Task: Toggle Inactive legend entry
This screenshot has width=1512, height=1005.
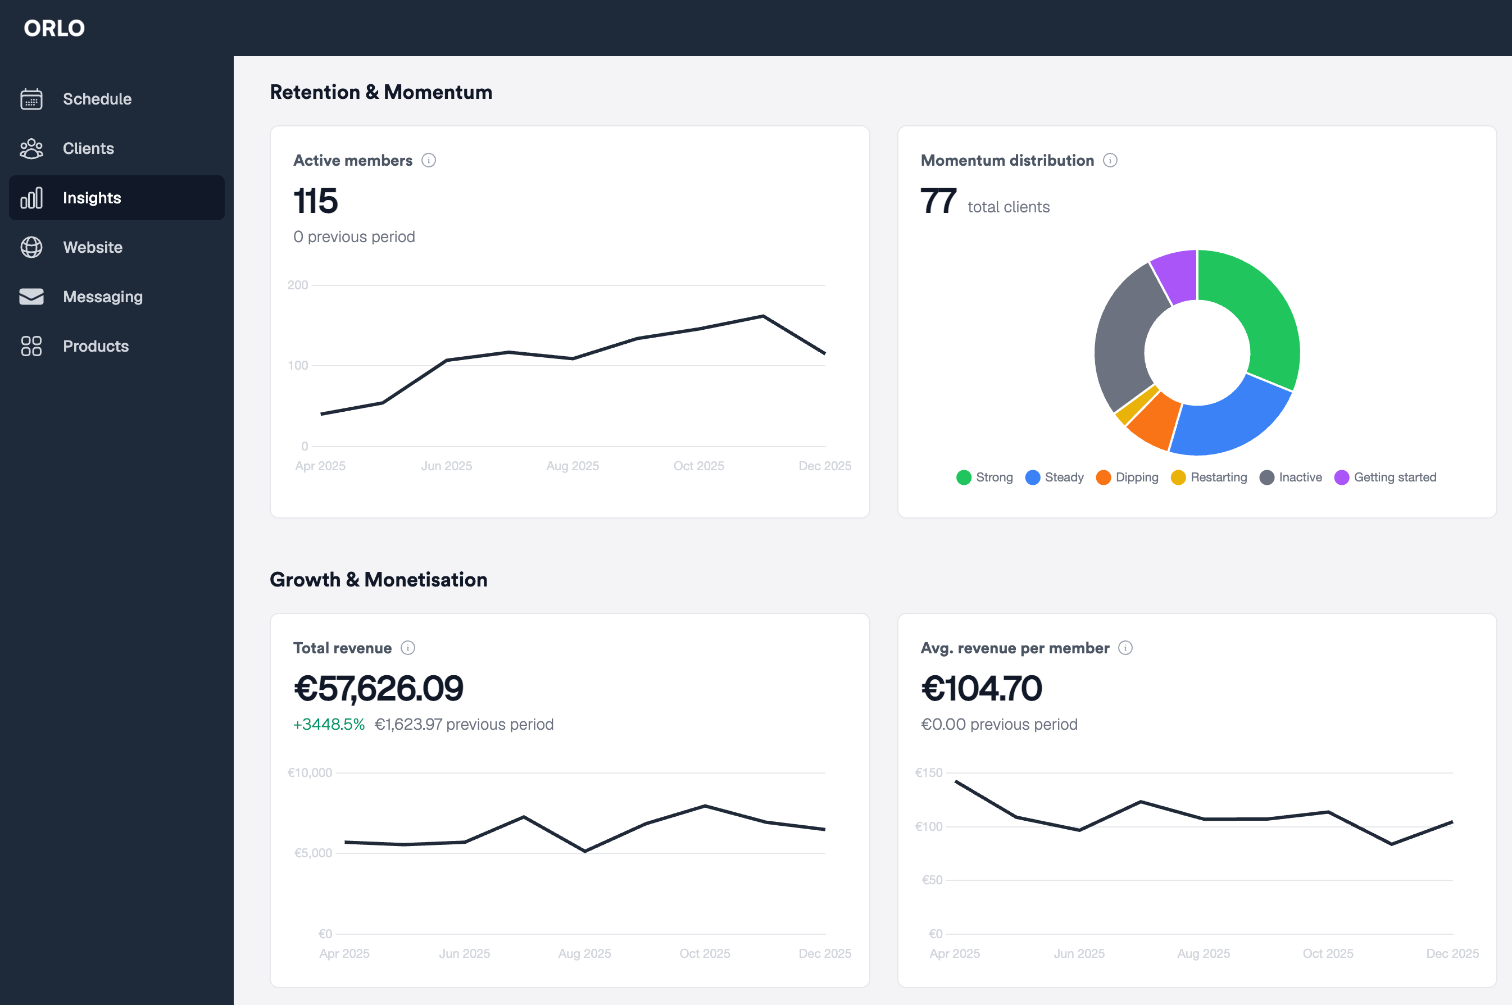Action: [1291, 478]
